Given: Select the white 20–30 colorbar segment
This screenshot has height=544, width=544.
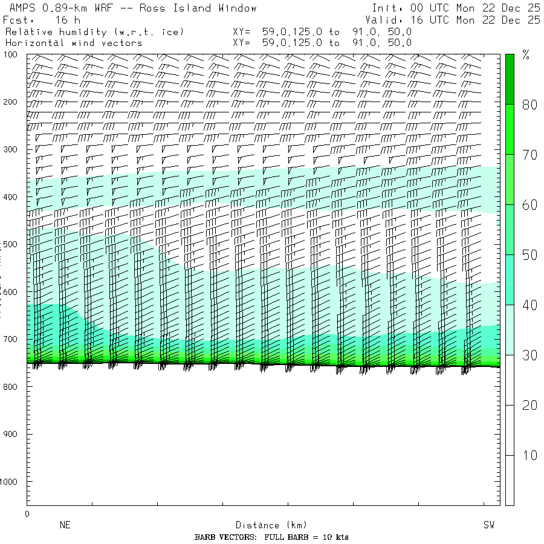Looking at the screenshot, I should [x=510, y=380].
